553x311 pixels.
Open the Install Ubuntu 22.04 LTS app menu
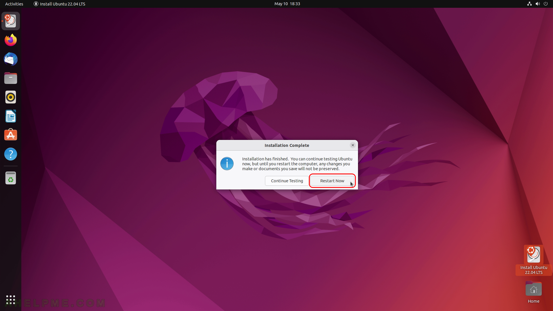pos(60,4)
